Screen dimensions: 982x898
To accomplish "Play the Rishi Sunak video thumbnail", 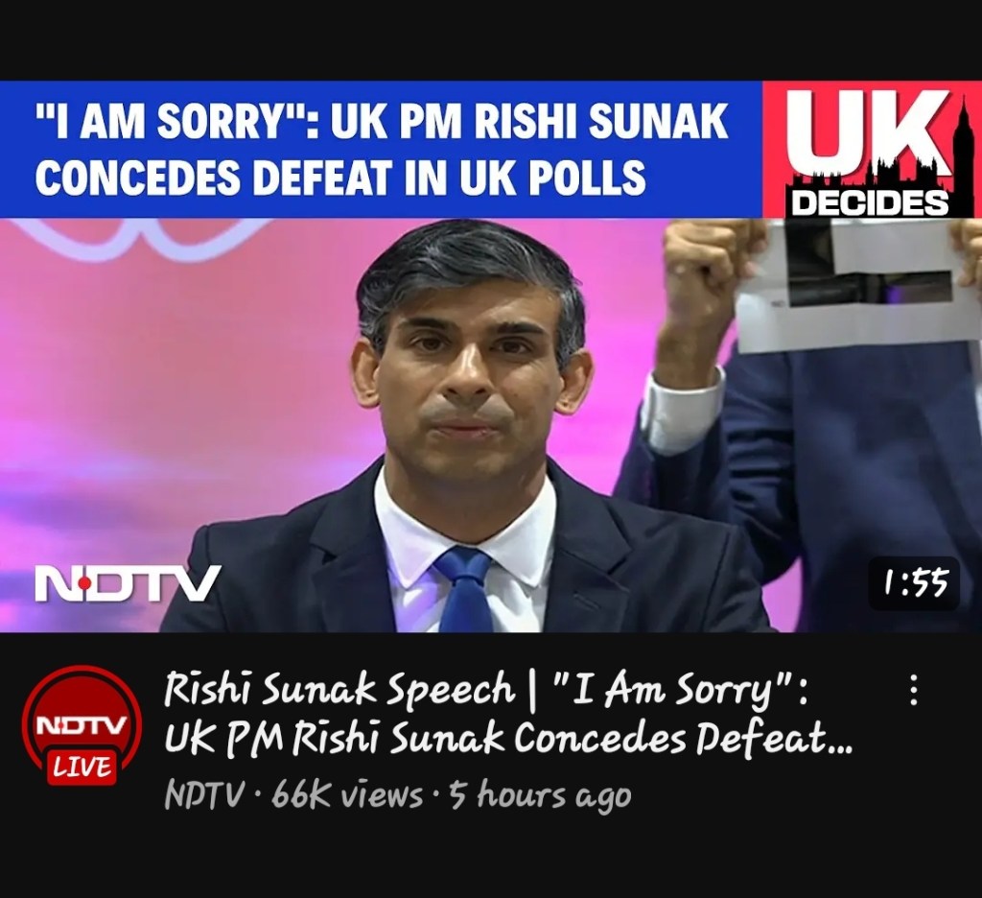I will (491, 357).
